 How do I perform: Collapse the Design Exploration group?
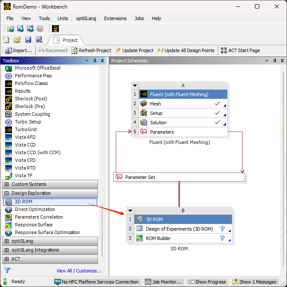[x=6, y=193]
